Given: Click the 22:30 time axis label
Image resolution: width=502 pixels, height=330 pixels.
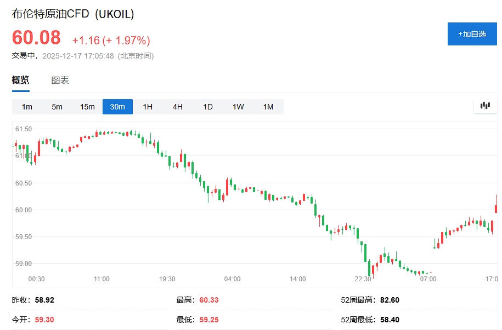Looking at the screenshot, I should (x=363, y=279).
